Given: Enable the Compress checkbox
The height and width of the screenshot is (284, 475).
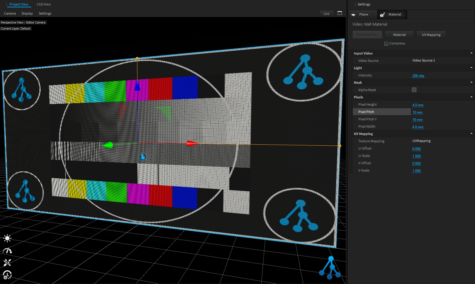Looking at the screenshot, I should [386, 44].
